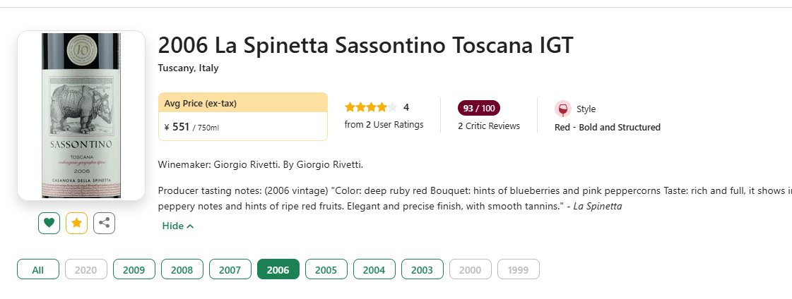Click the Avg Price box

[x=243, y=116]
